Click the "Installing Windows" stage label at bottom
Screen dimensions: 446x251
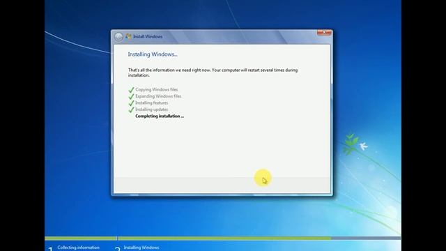(x=141, y=248)
